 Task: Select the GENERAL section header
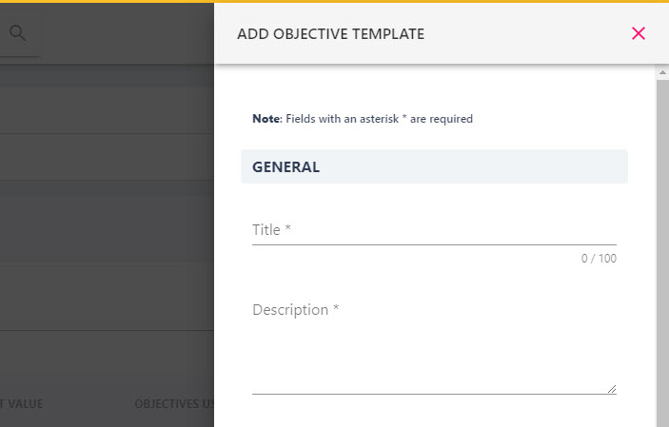click(x=434, y=166)
